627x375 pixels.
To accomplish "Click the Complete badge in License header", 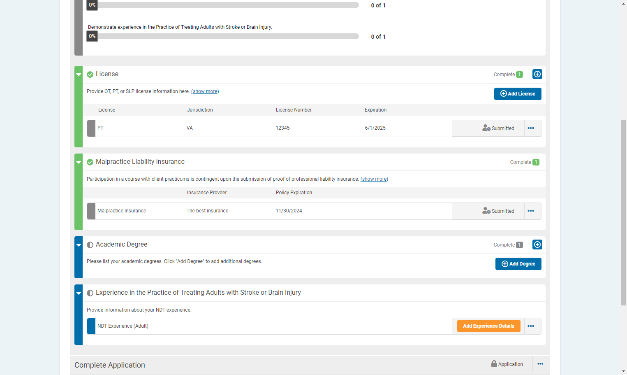I will (x=508, y=75).
